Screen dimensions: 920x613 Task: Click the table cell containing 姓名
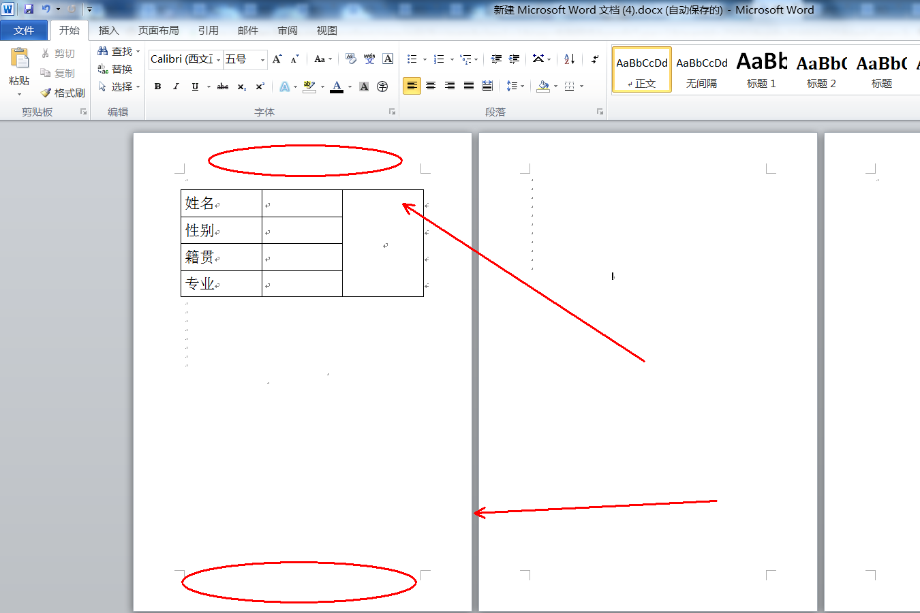tap(221, 204)
